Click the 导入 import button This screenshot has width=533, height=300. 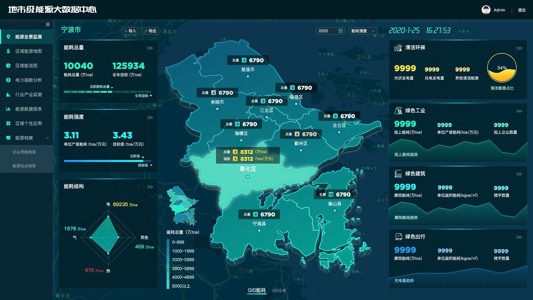130,31
